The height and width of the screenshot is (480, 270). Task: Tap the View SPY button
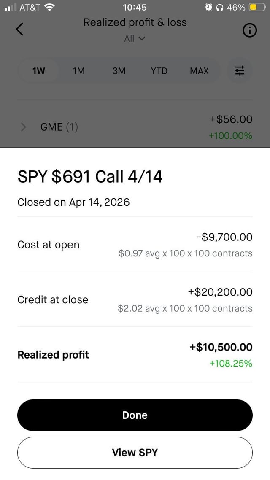coord(135,453)
